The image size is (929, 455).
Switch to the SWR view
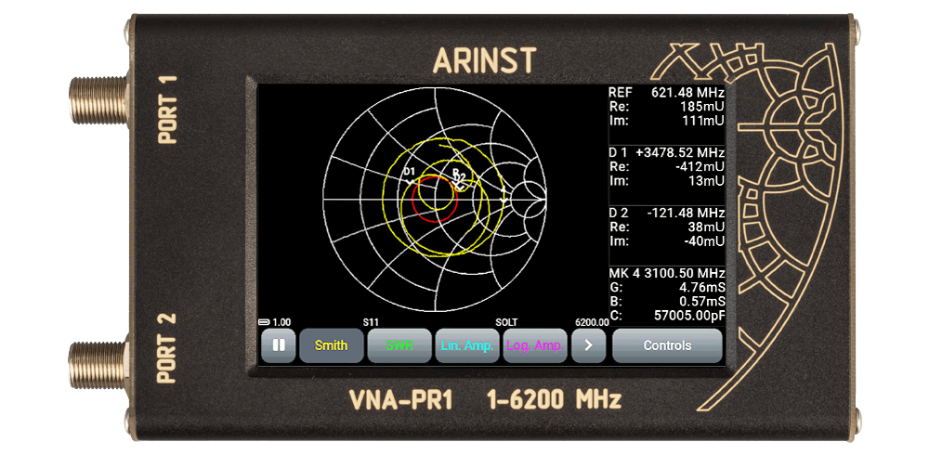tap(399, 345)
